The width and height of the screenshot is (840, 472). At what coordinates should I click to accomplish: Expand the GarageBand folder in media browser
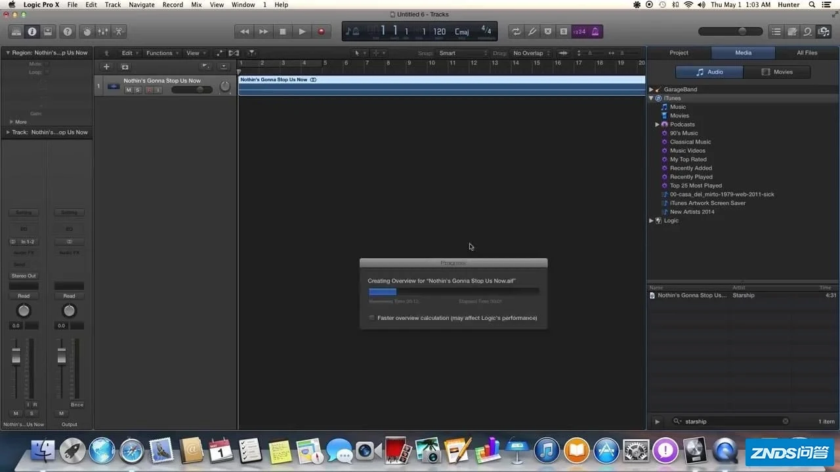[x=651, y=90]
